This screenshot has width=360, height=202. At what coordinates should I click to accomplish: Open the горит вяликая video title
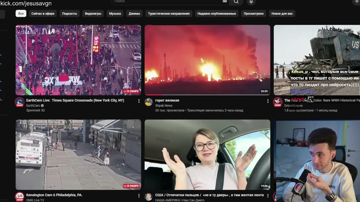(x=167, y=100)
